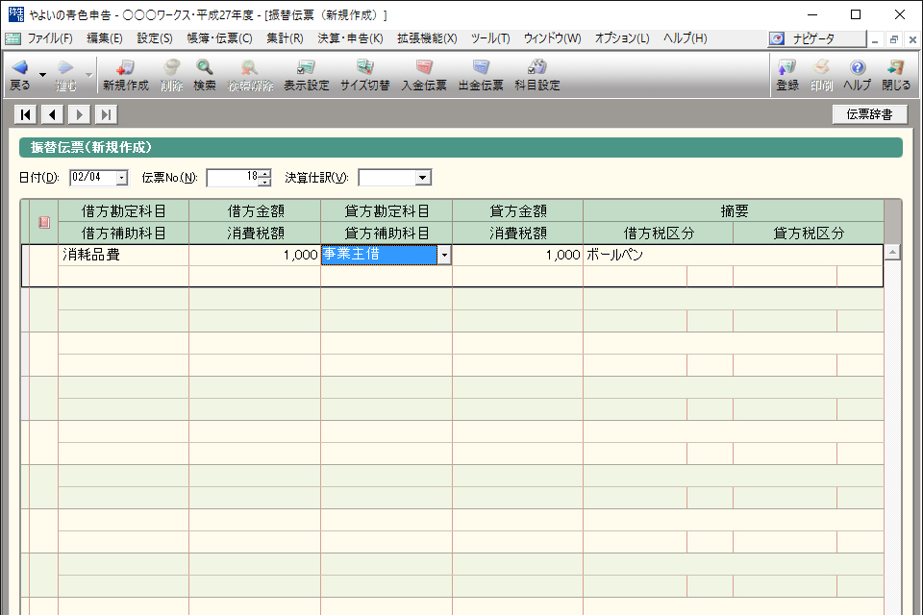Click the 検索 magnifier icon
The height and width of the screenshot is (615, 923).
[x=204, y=67]
